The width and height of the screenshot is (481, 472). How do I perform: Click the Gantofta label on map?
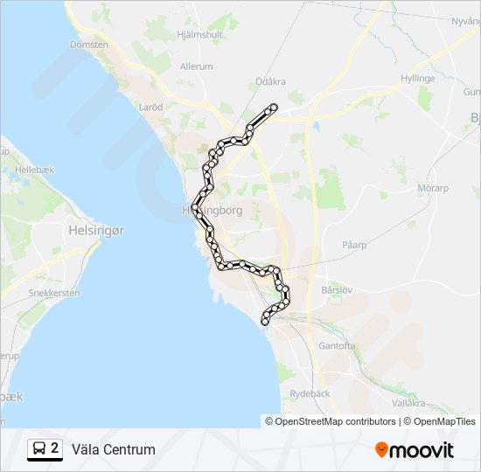click(337, 346)
